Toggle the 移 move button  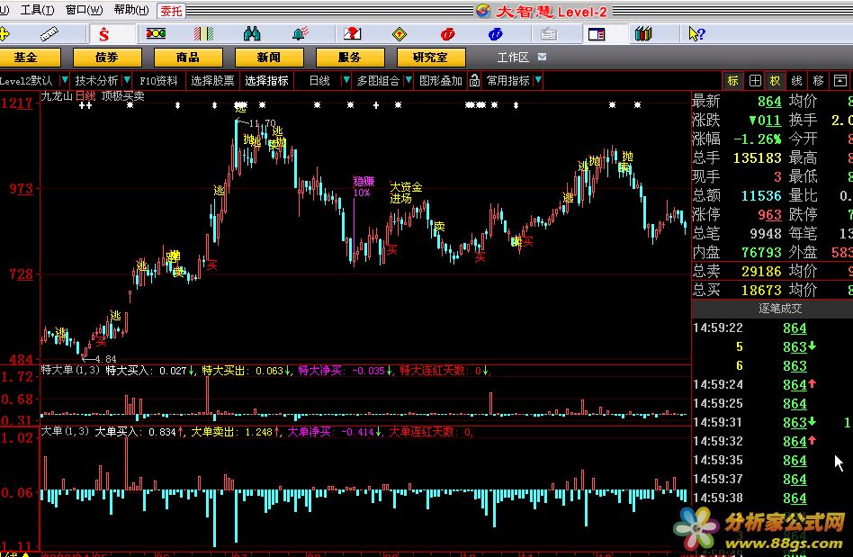[818, 81]
